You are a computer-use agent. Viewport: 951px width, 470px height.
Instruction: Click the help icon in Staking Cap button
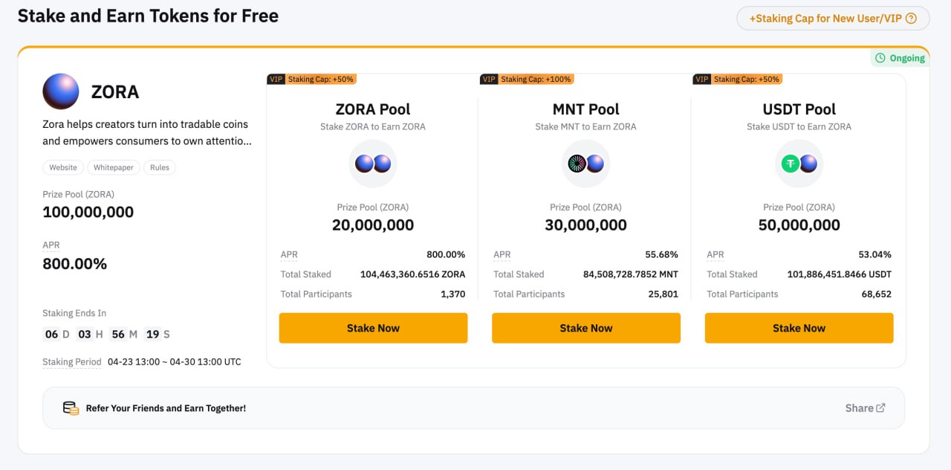coord(912,19)
